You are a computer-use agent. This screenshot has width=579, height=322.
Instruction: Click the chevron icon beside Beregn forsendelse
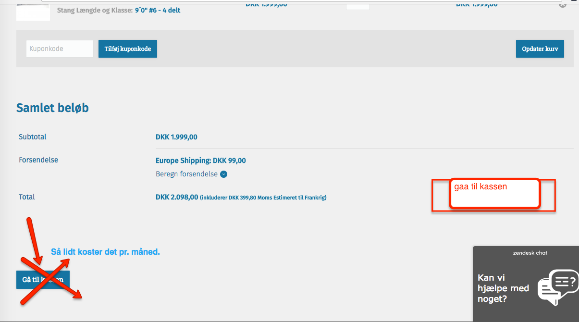point(223,174)
